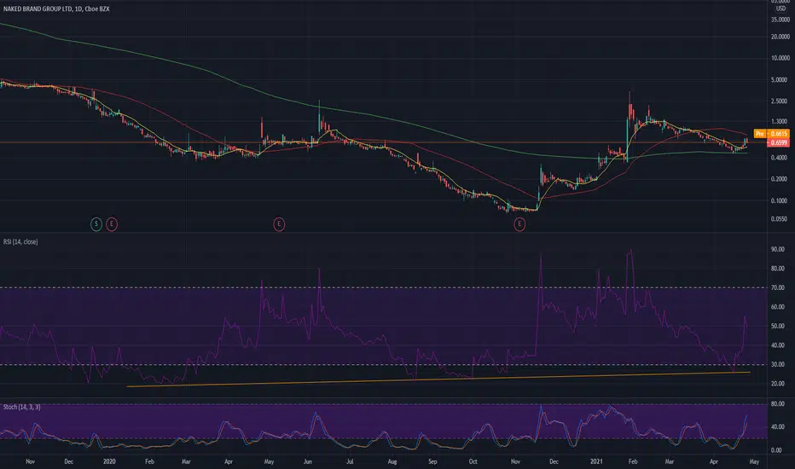Click the 0.00 Stoch scale label
Viewport: 795px width, 469px height.
pyautogui.click(x=776, y=450)
